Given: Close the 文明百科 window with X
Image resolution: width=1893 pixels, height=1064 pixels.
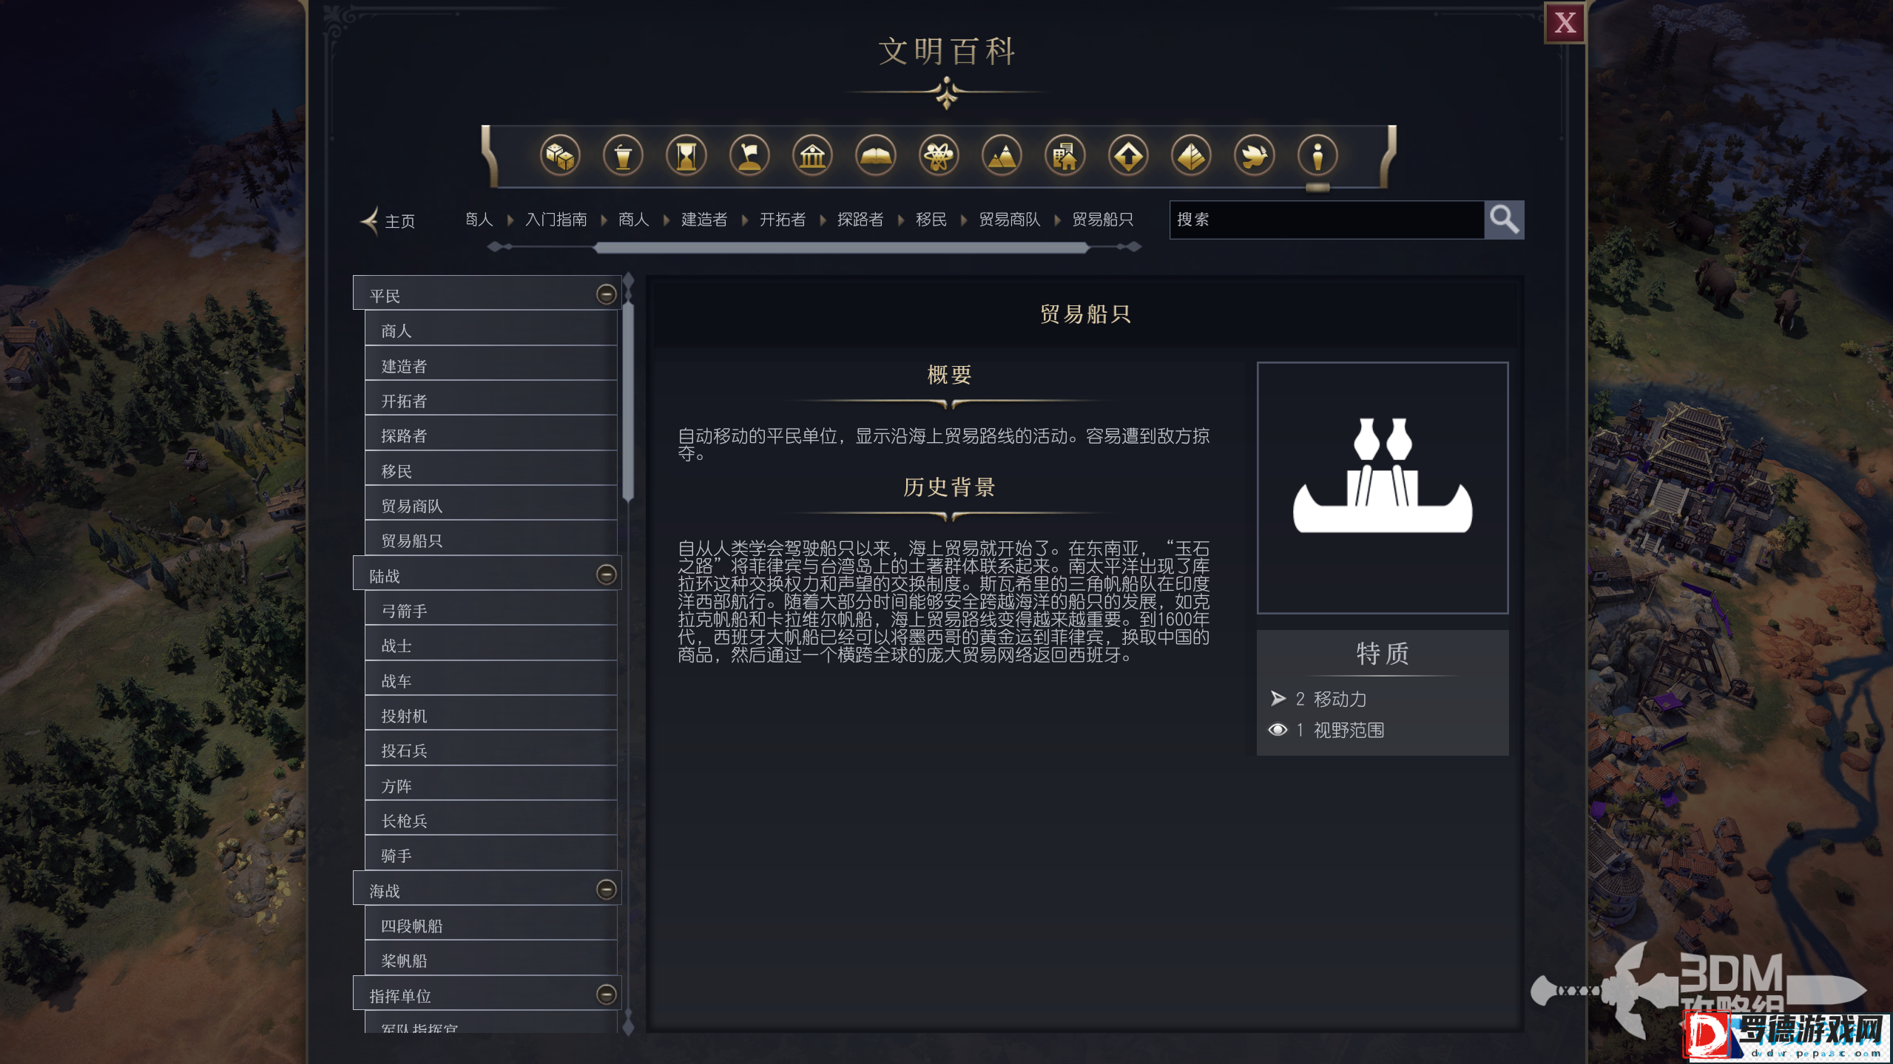Looking at the screenshot, I should pos(1564,23).
